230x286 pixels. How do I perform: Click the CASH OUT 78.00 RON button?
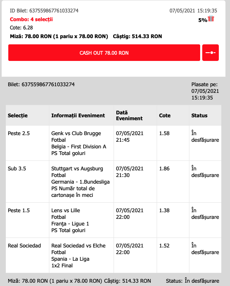coord(104,53)
